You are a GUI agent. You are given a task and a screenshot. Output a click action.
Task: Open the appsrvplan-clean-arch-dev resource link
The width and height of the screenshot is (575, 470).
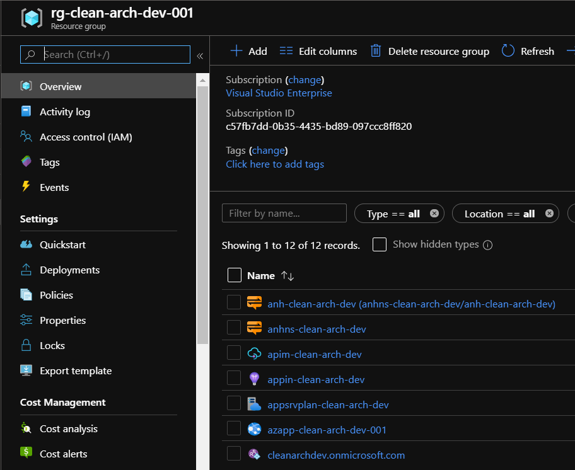(x=328, y=405)
